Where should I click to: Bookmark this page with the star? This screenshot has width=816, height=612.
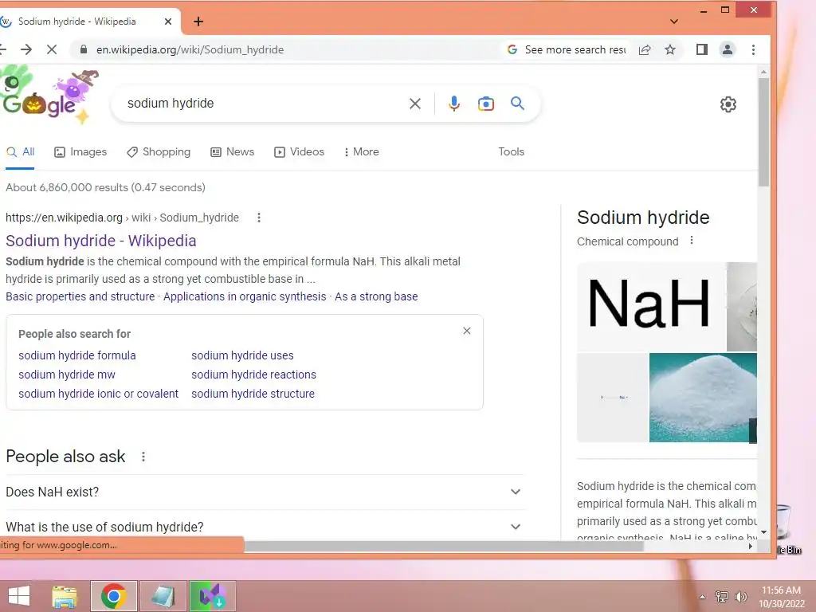click(x=670, y=49)
